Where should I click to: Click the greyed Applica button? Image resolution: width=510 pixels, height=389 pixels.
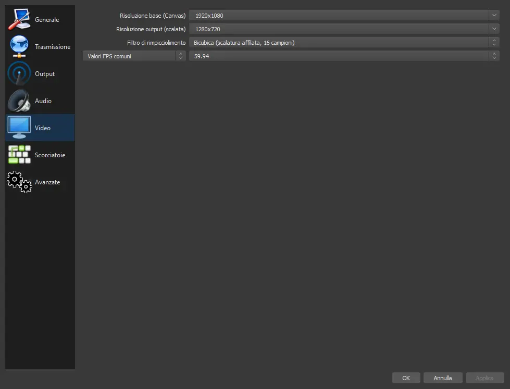click(x=484, y=378)
